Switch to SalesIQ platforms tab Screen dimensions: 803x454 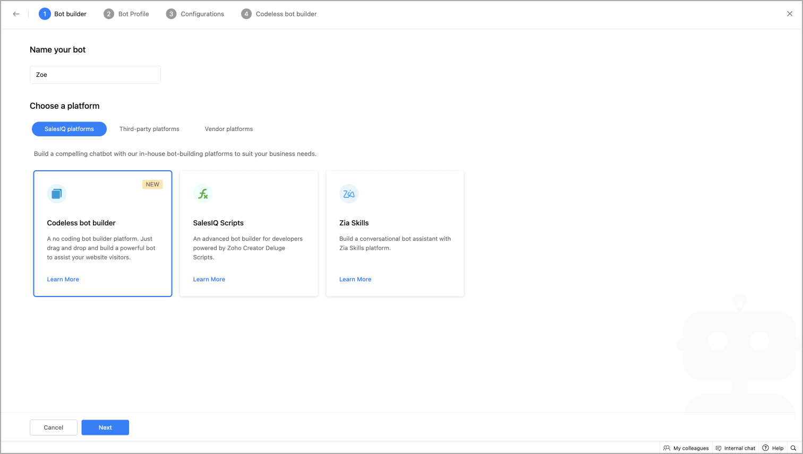(69, 129)
